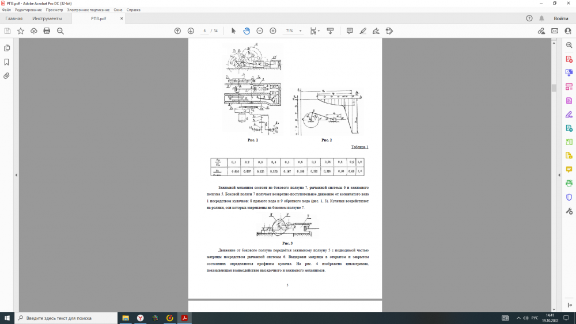Open the attachments paperclip panel

point(6,76)
